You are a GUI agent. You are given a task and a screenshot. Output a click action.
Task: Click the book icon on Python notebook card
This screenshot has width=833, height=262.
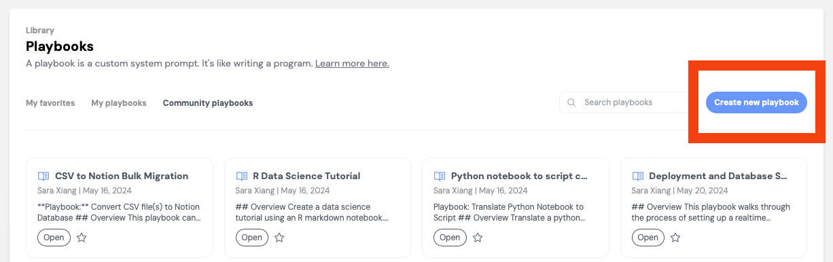click(440, 176)
